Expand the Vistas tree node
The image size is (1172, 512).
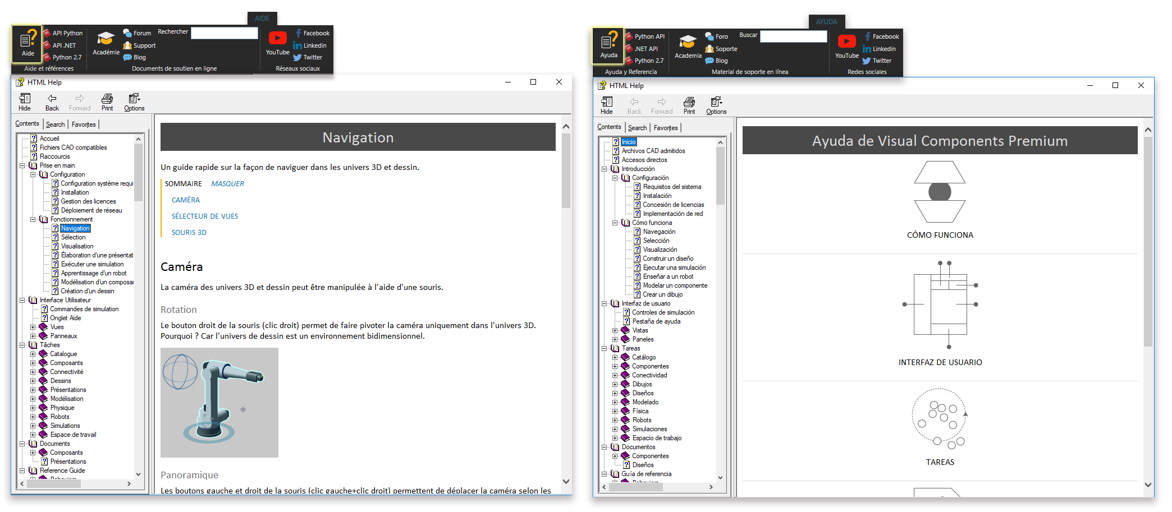pyautogui.click(x=615, y=330)
